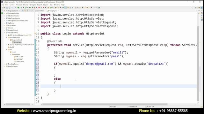Expand the Server Runtime library node

(7, 45)
